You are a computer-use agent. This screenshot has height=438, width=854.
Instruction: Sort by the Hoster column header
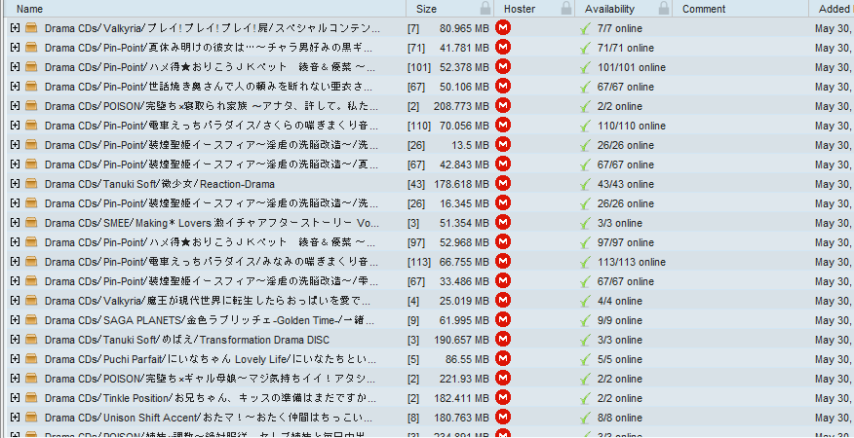[x=520, y=9]
